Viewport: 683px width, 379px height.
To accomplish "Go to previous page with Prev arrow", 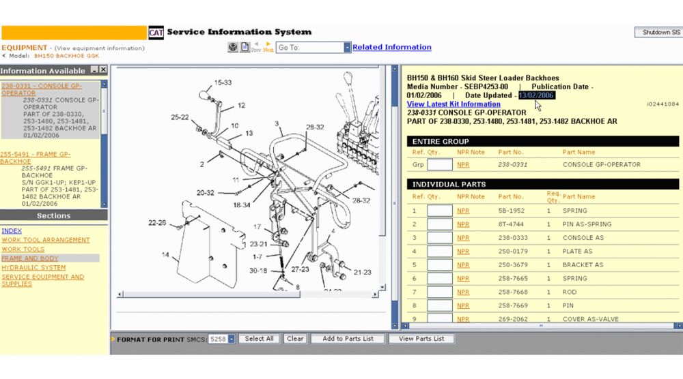I will click(x=255, y=47).
